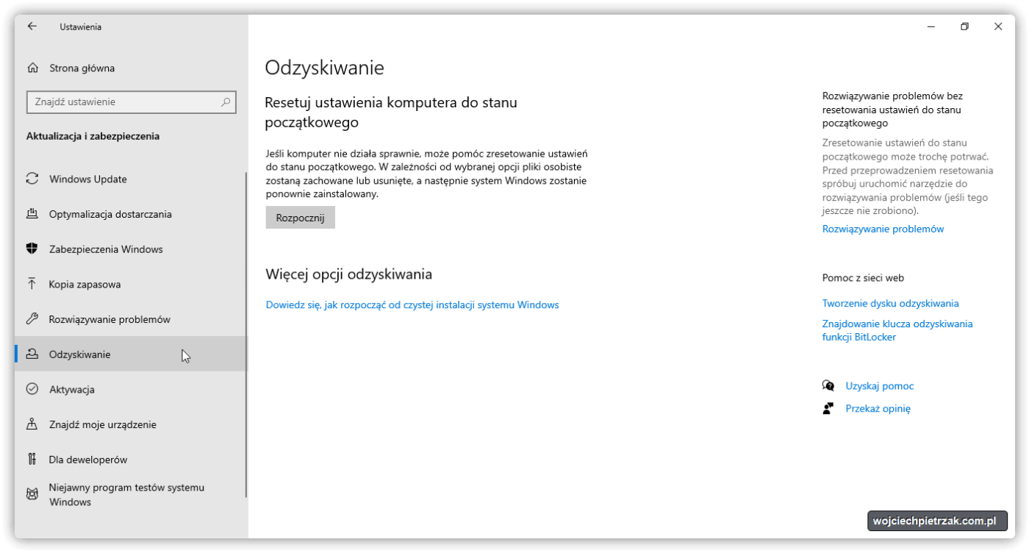Focus the Znajdź ustawienie search field
1029x553 pixels.
point(131,102)
